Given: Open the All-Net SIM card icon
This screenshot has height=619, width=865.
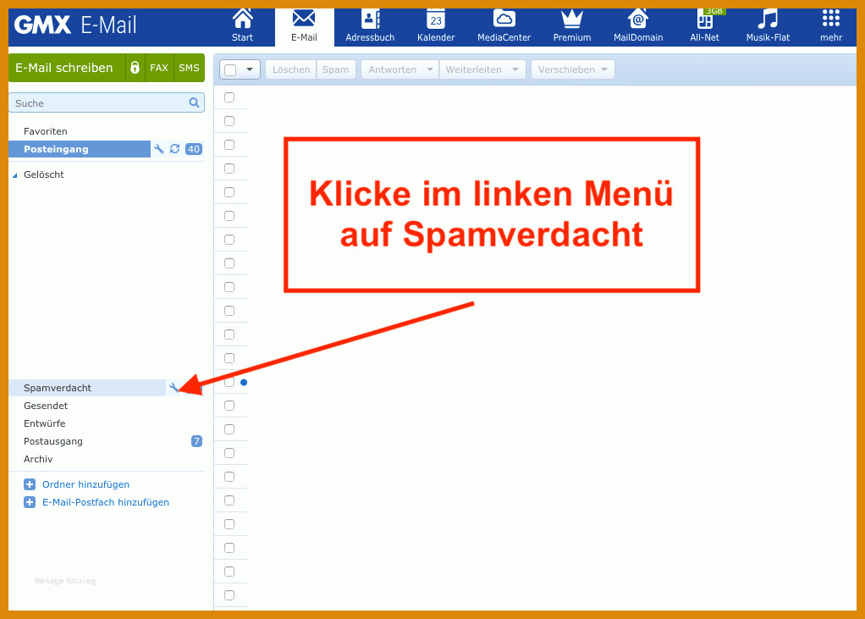Looking at the screenshot, I should coord(705,19).
